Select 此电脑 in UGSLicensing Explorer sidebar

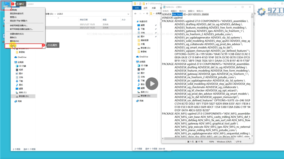tap(141, 62)
